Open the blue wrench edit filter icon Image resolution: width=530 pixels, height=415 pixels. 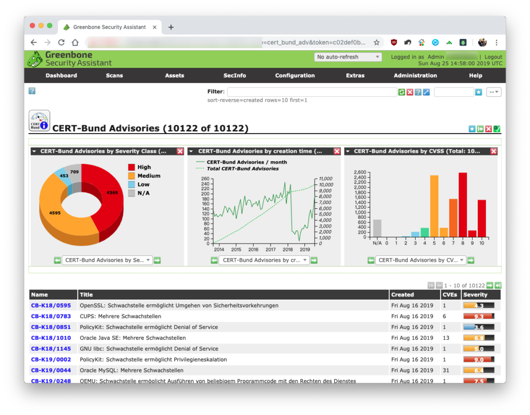[x=426, y=92]
